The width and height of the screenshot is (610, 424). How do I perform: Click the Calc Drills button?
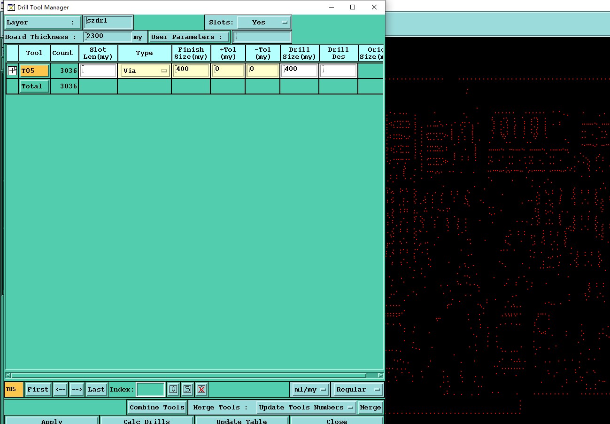147,420
